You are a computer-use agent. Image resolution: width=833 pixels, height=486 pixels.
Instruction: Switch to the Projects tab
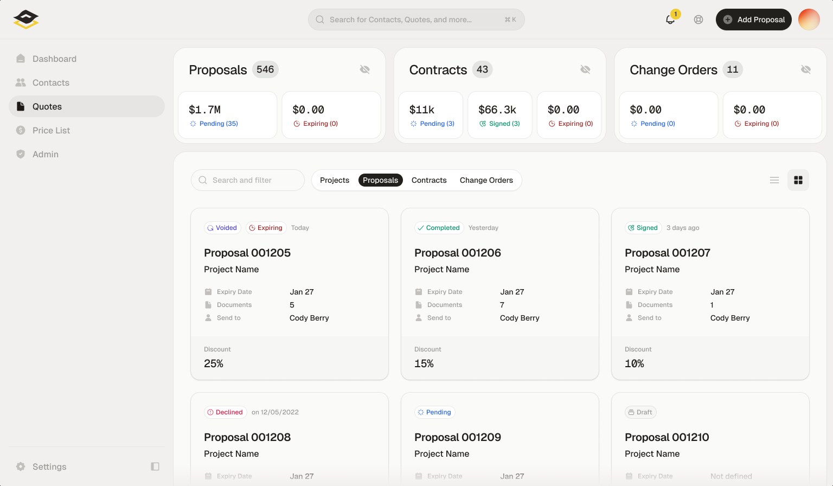tap(335, 180)
